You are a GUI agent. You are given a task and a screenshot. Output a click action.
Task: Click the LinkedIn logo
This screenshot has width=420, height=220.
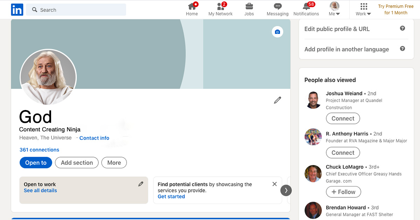point(17,9)
